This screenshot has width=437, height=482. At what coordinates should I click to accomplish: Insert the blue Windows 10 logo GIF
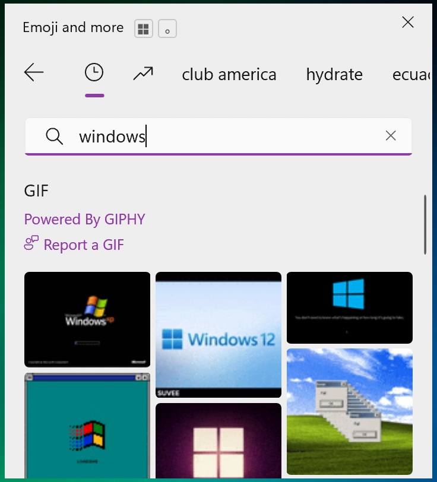[350, 307]
